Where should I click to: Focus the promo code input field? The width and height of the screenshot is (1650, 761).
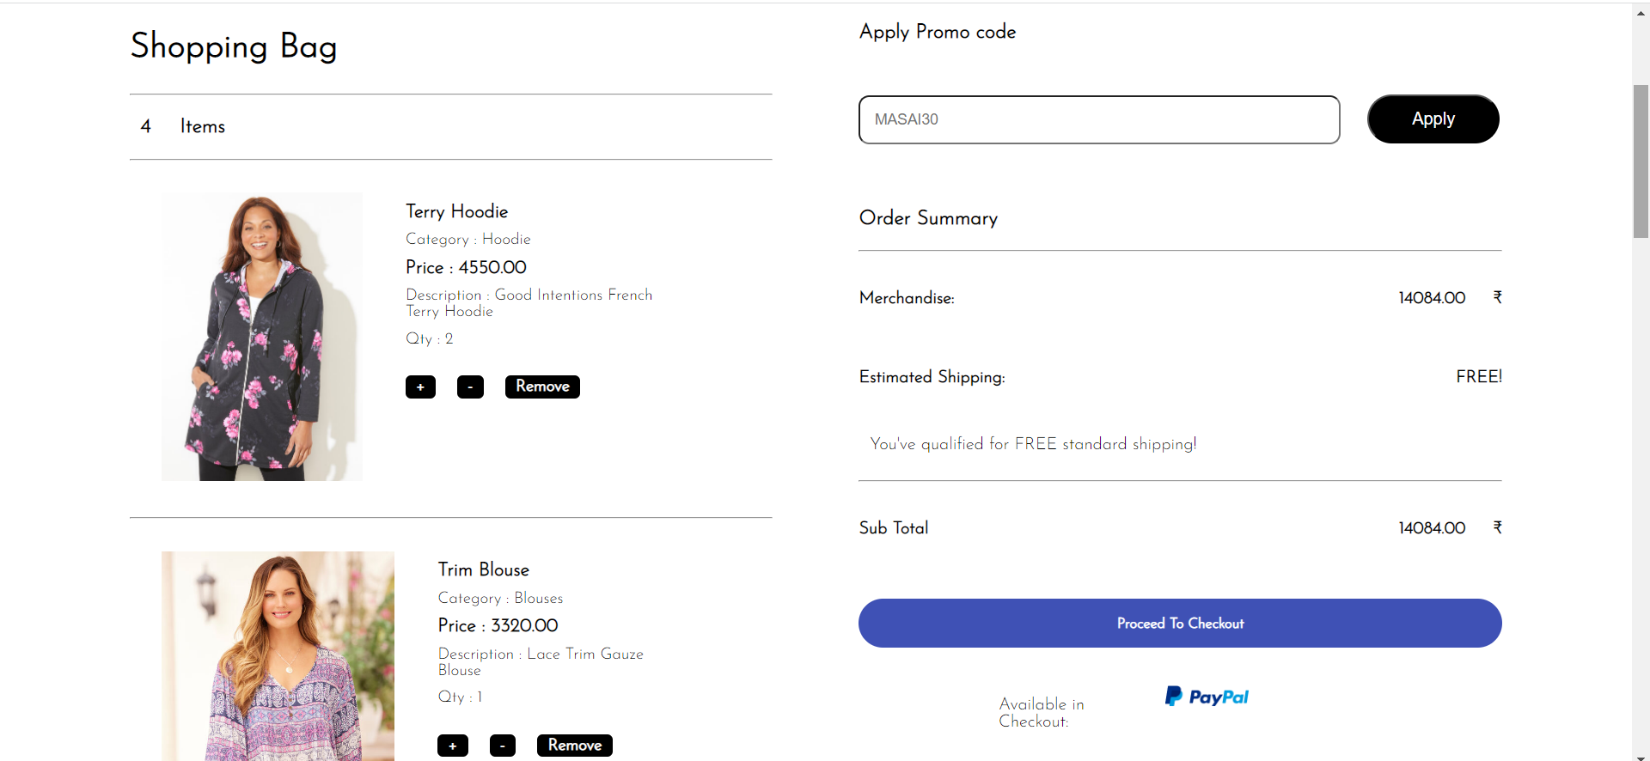coord(1098,119)
